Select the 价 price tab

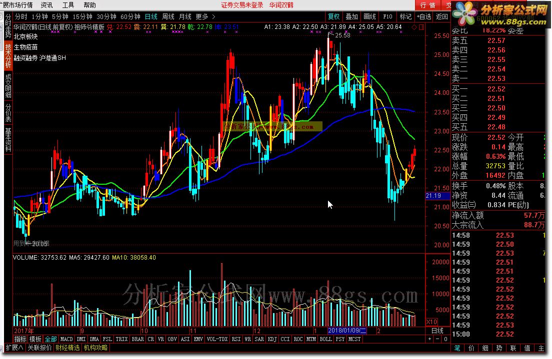click(x=471, y=348)
